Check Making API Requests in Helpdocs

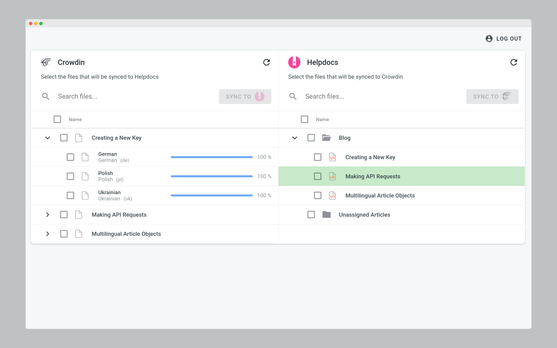318,176
